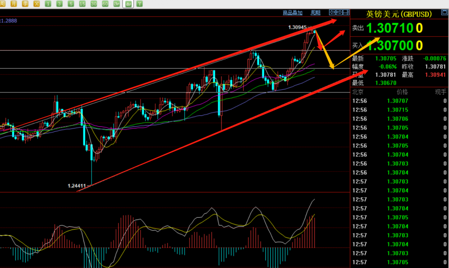Click the 最低 value 1.30670

tap(386, 83)
